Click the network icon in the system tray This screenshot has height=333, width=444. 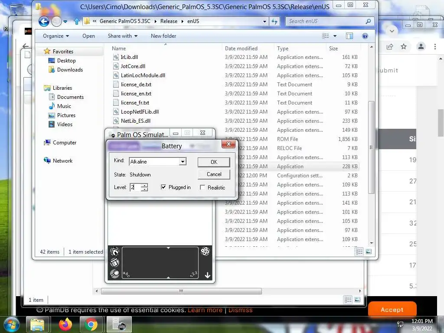click(x=400, y=324)
